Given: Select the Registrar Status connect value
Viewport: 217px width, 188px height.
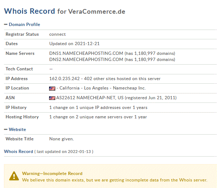Looking at the screenshot, I should click(57, 34).
